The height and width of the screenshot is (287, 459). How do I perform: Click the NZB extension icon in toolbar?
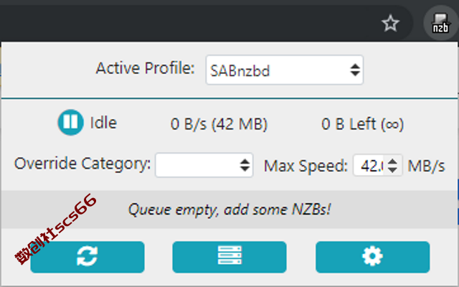point(440,23)
